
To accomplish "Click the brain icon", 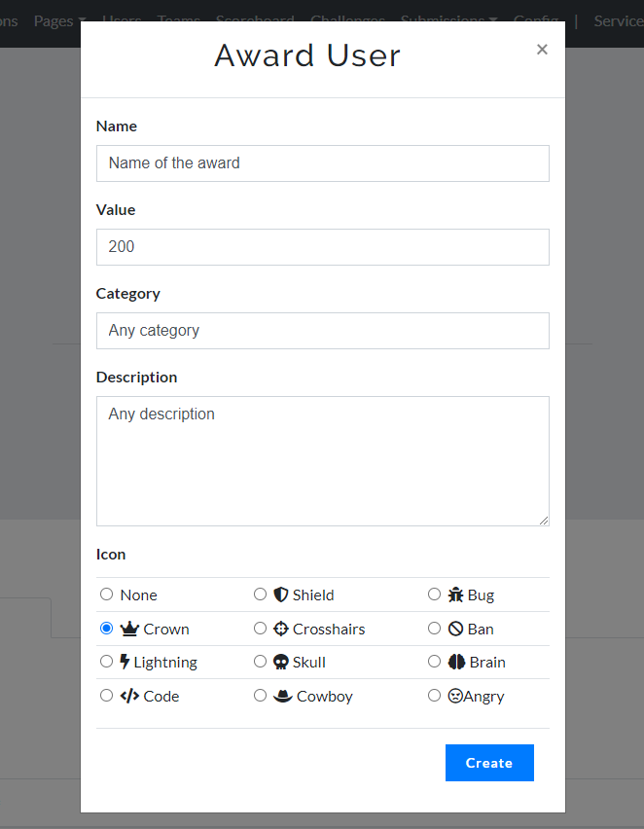I will pyautogui.click(x=455, y=662).
